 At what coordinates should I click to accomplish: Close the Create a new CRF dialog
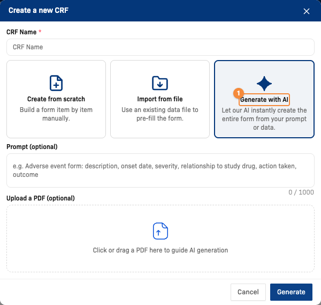pyautogui.click(x=306, y=11)
